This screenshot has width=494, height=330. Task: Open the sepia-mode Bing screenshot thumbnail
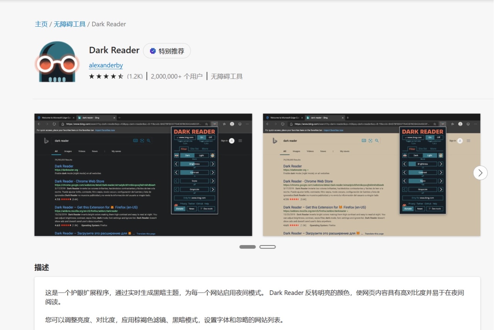[x=372, y=175]
